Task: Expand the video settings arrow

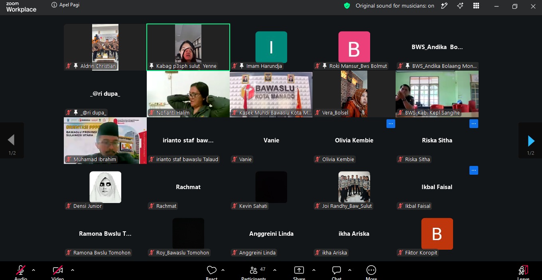Action: [73, 270]
